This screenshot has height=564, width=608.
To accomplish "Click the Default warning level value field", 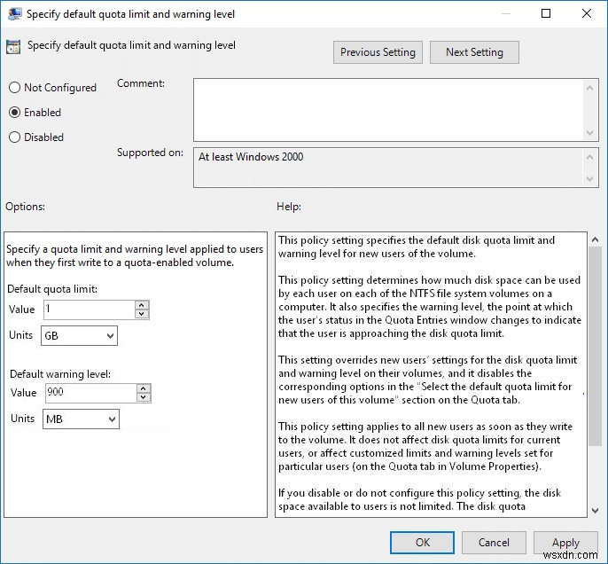I will click(90, 393).
